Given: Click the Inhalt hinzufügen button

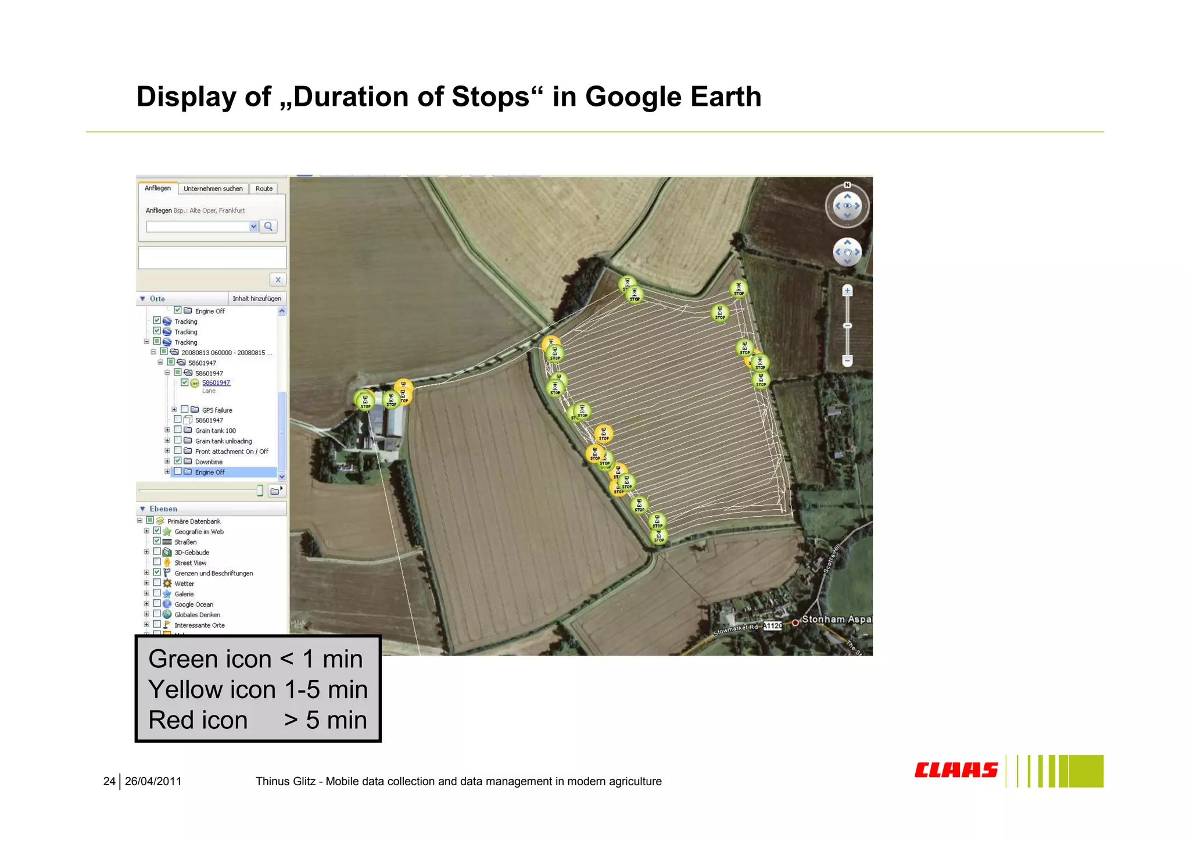Looking at the screenshot, I should [x=257, y=299].
